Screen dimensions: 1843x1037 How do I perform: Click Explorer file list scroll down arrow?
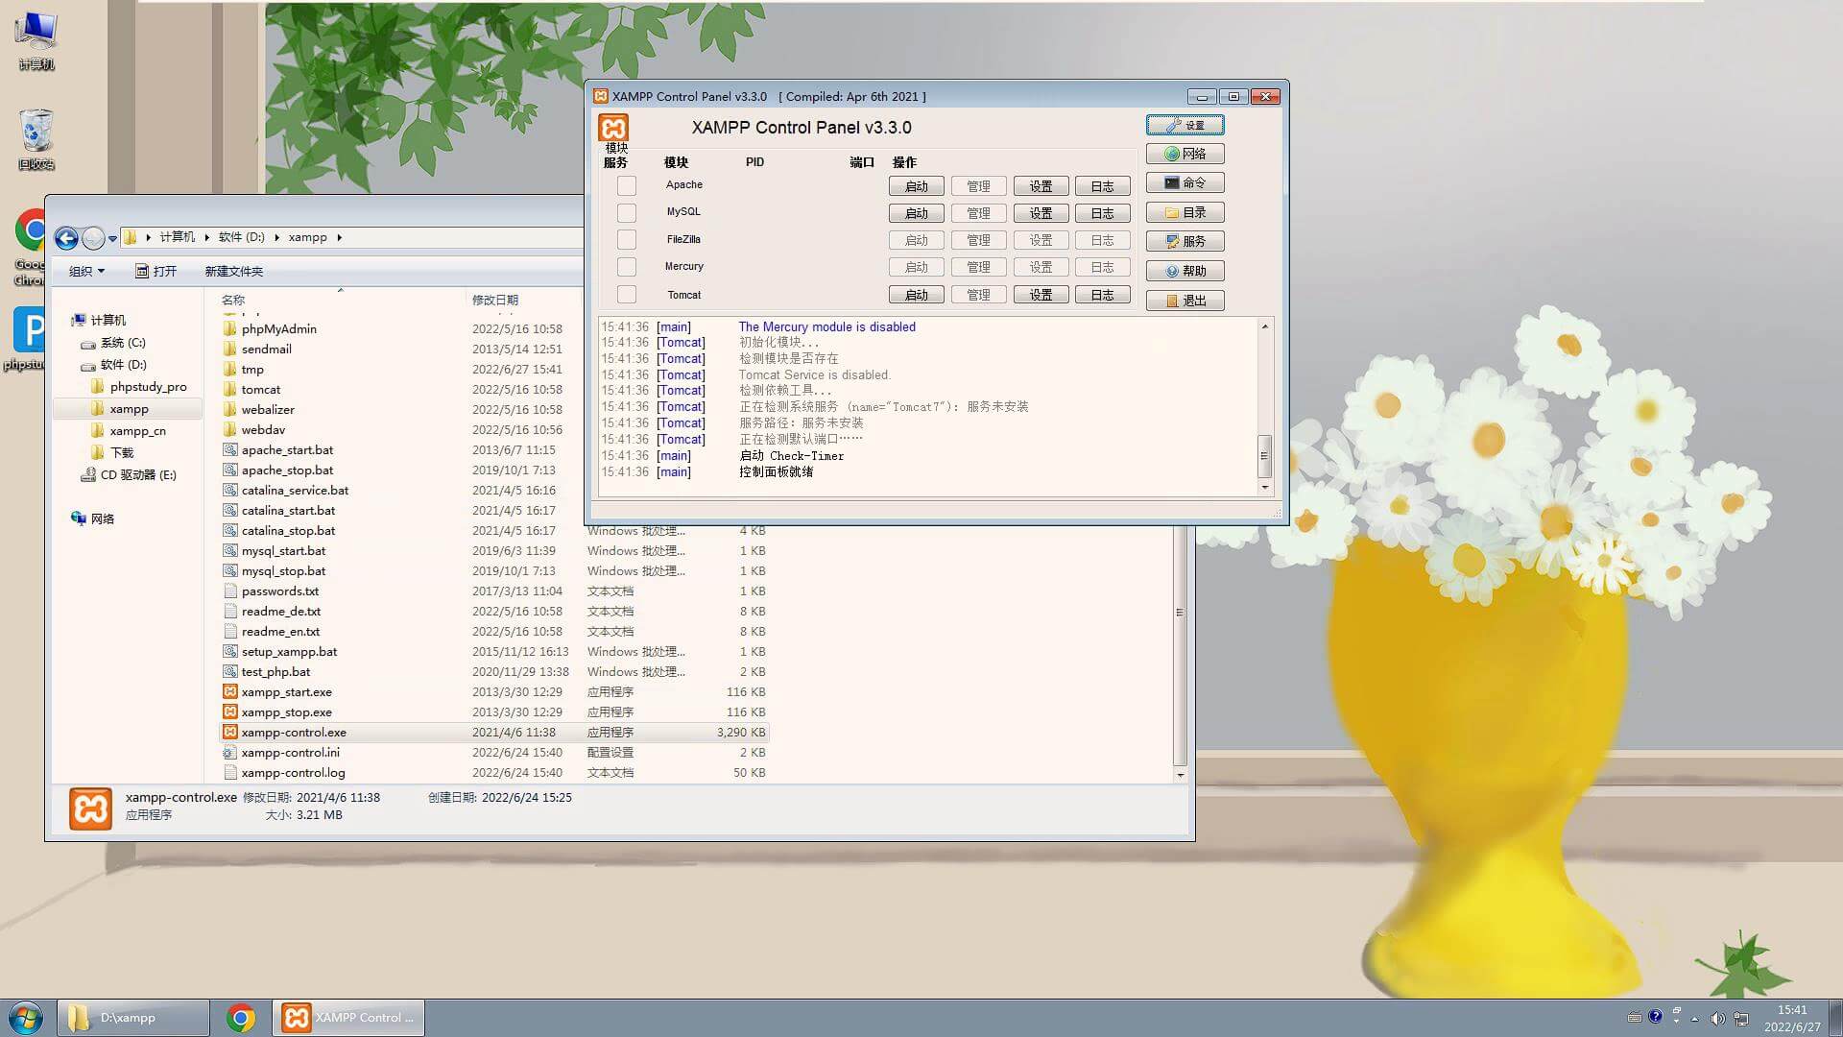[x=1181, y=775]
